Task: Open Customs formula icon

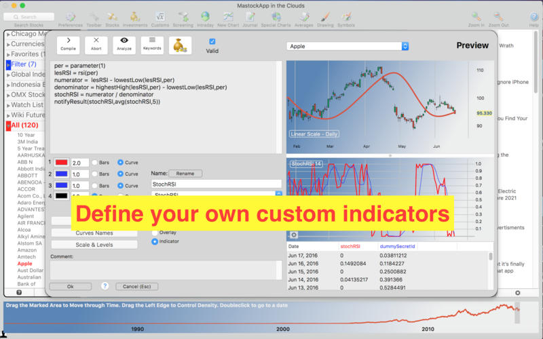Action: (x=160, y=17)
